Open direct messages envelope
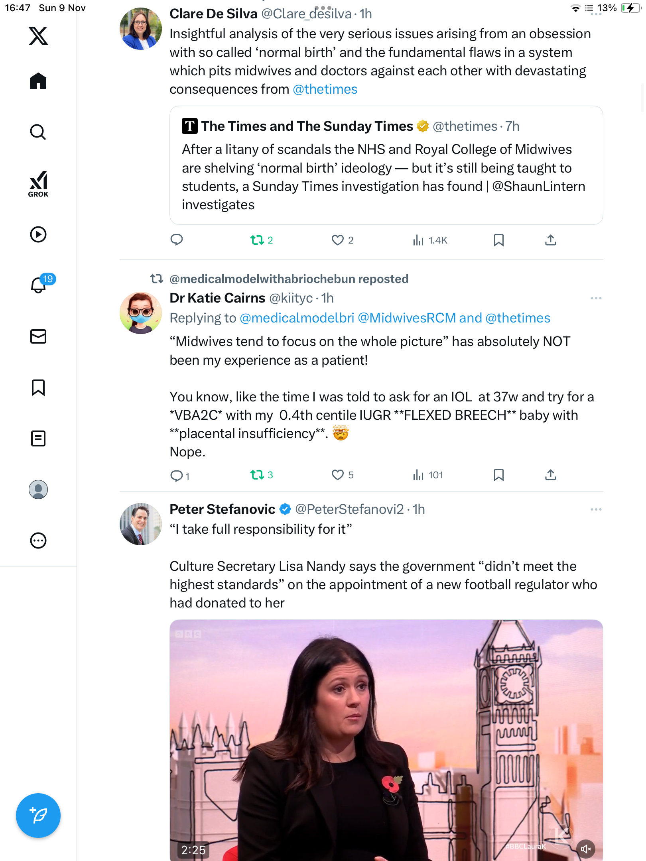The height and width of the screenshot is (861, 646). [x=38, y=336]
